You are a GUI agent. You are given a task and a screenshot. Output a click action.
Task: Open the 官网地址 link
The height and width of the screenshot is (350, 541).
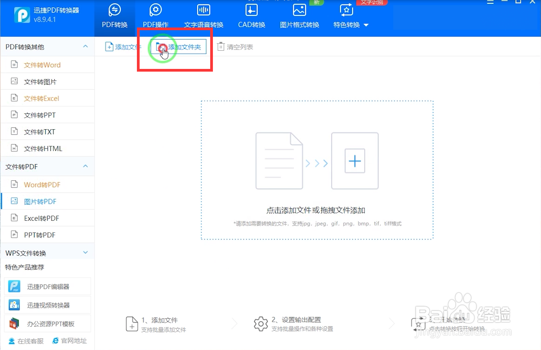[70, 341]
